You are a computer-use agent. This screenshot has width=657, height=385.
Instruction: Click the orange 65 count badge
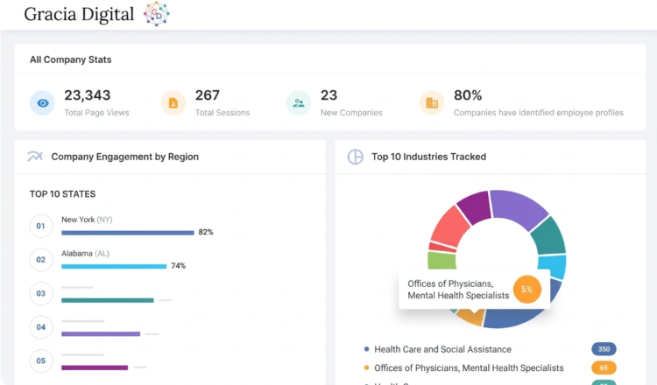click(604, 367)
